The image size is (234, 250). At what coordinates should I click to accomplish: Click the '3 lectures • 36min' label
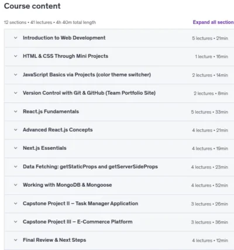pyautogui.click(x=209, y=222)
